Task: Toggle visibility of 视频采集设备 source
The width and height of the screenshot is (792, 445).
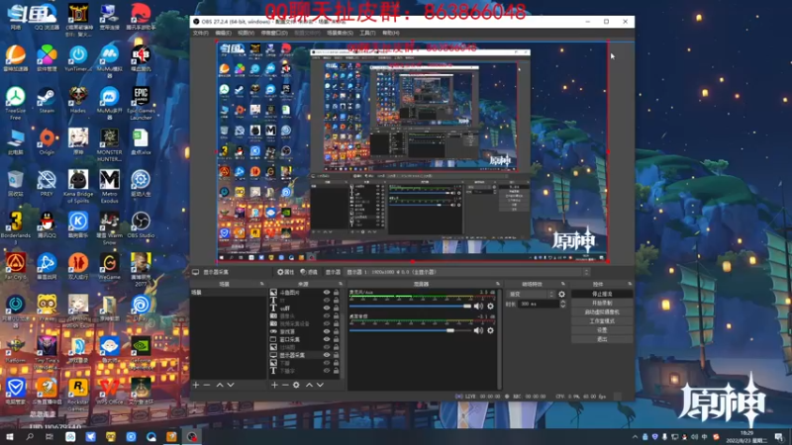Action: 327,323
